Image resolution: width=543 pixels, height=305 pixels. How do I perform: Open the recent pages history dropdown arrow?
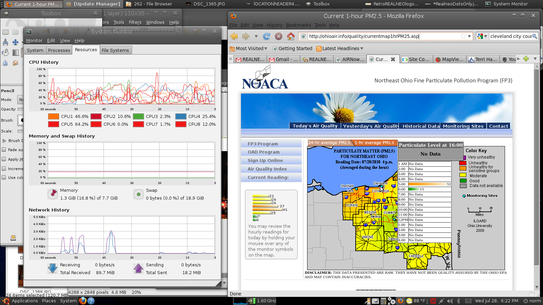click(256, 36)
